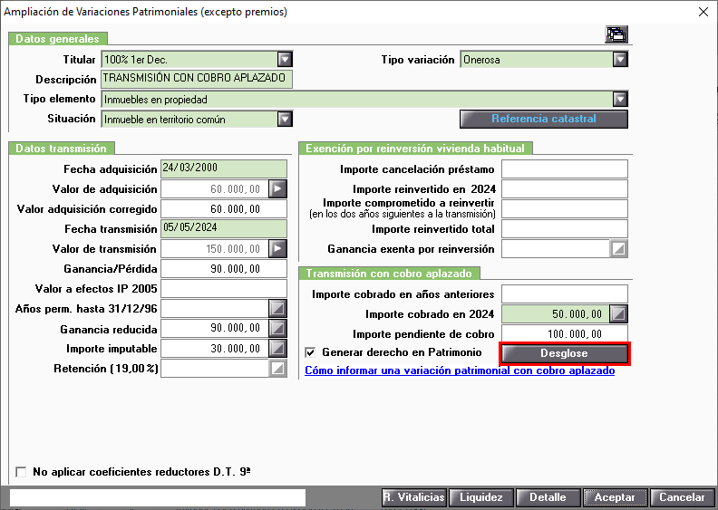The height and width of the screenshot is (510, 718).
Task: Click the Importe cancelación préstamo field
Action: coord(565,168)
